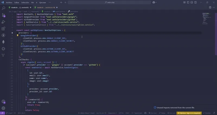Toggle the secondary side bar

click(x=195, y=2)
